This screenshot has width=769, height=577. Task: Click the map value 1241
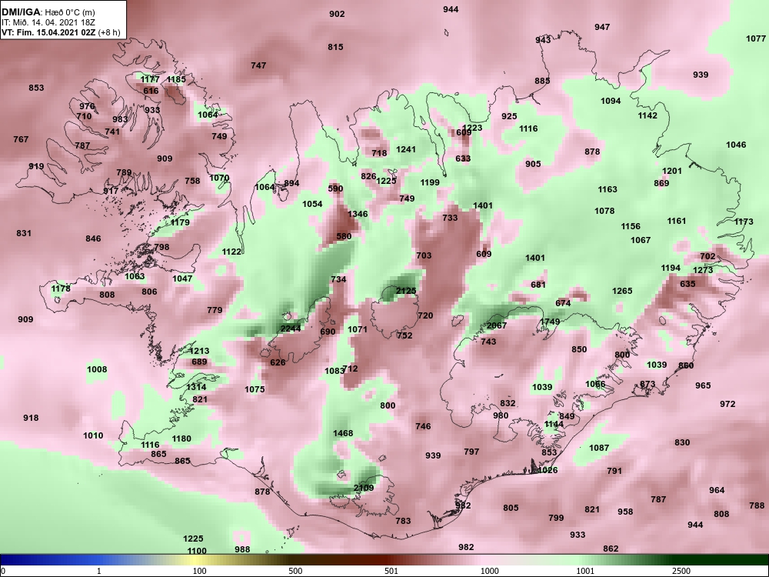click(x=406, y=150)
